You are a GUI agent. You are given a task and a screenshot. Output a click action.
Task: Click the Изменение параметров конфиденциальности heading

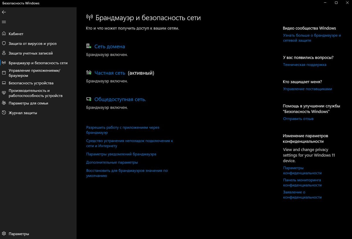pos(305,138)
